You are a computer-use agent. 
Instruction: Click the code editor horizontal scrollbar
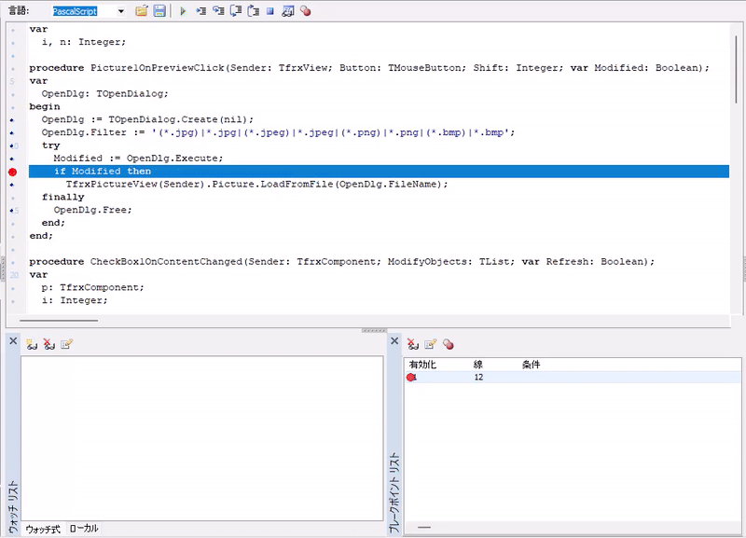click(62, 320)
